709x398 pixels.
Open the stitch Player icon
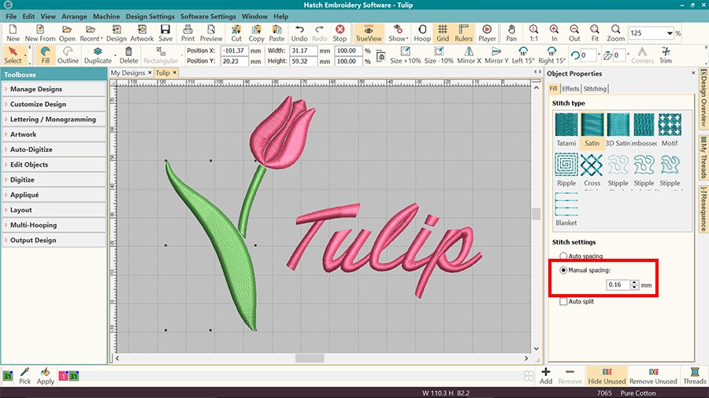pos(487,32)
